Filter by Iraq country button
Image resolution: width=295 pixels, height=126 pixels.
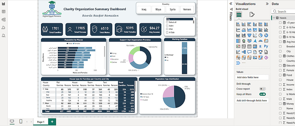(x=144, y=9)
